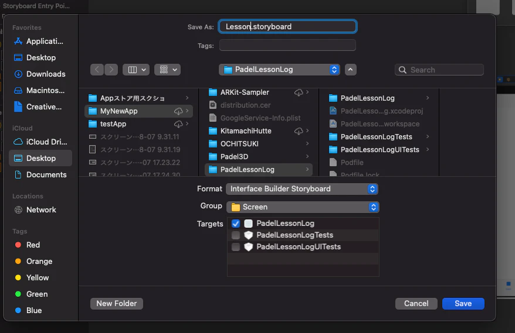Select Macintosh HD in sidebar
Screen dimensions: 515x333
pyautogui.click(x=39, y=91)
